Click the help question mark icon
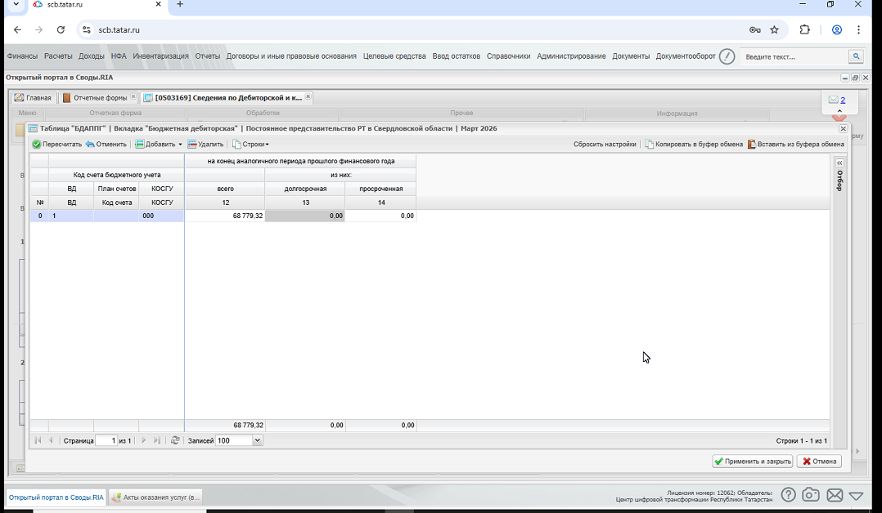This screenshot has width=882, height=513. coord(788,494)
